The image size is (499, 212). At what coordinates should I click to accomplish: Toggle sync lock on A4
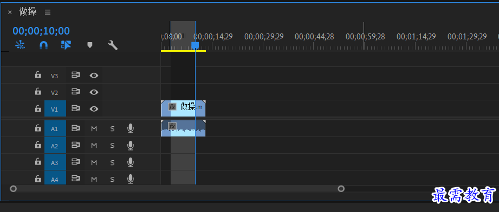(x=76, y=179)
